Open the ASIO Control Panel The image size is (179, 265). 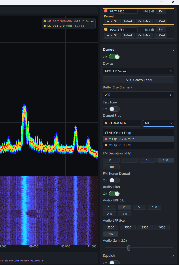tap(138, 80)
